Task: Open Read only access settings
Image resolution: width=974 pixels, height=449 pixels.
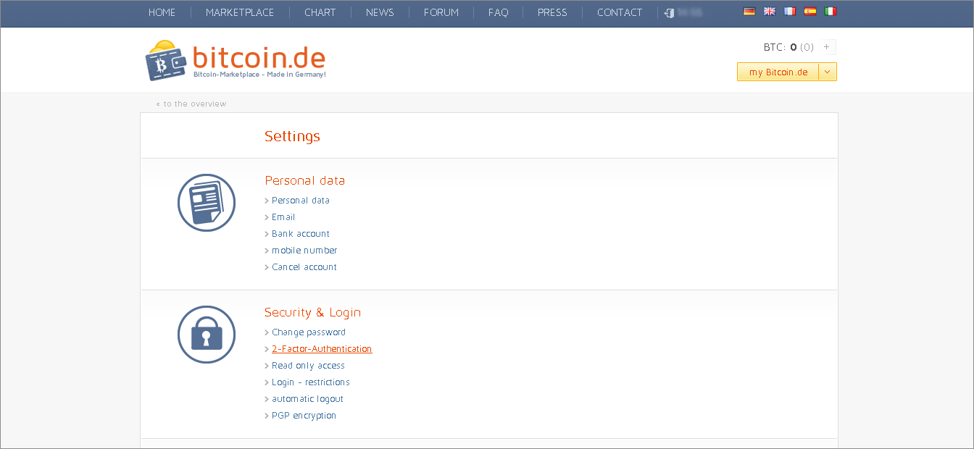Action: pyautogui.click(x=308, y=366)
